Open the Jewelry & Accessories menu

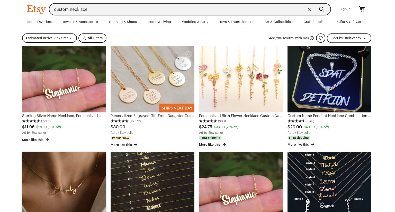pos(80,22)
